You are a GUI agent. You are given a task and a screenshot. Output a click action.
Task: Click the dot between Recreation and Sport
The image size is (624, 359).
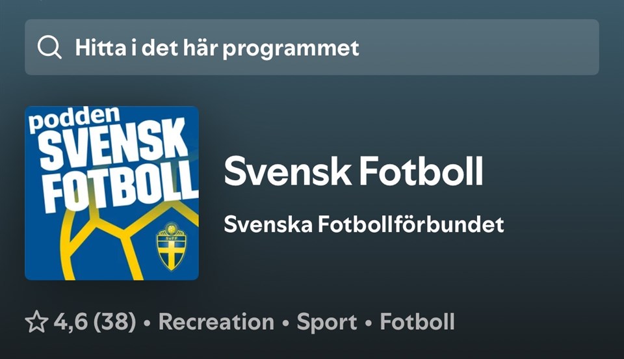pyautogui.click(x=285, y=323)
